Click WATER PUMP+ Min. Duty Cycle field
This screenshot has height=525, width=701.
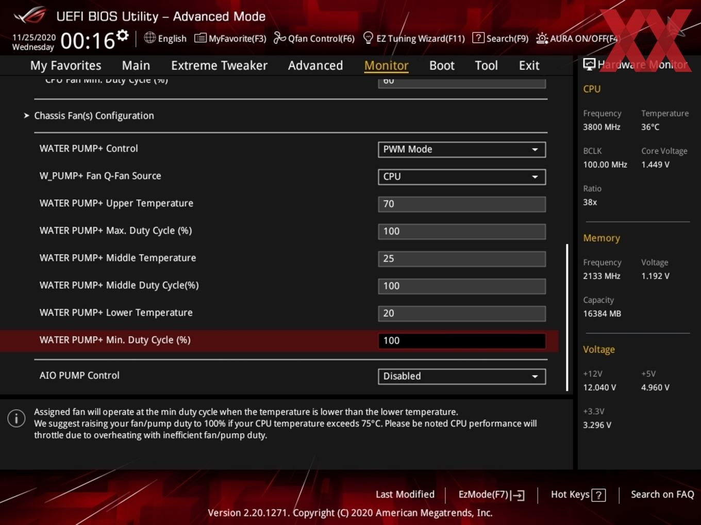pos(462,340)
